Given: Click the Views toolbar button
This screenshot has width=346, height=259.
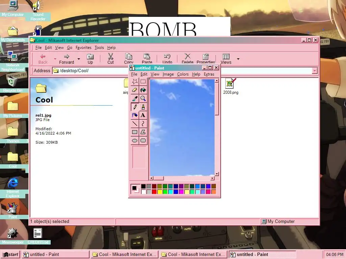Looking at the screenshot, I should click(x=226, y=59).
